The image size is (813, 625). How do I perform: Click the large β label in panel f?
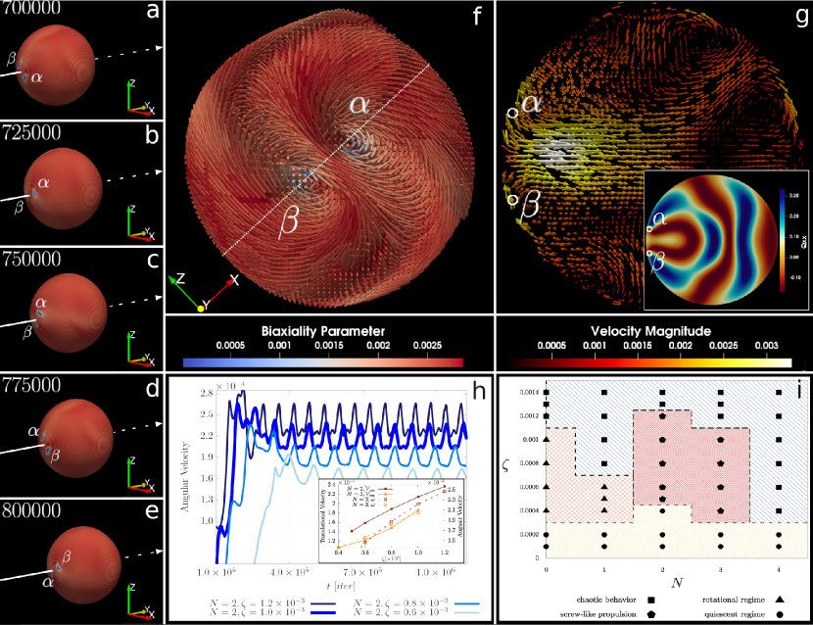[288, 221]
